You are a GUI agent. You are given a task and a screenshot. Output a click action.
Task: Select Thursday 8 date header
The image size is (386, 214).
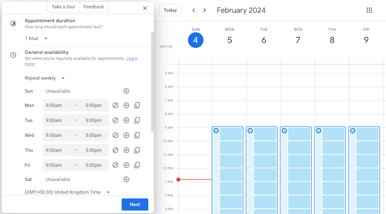click(332, 40)
